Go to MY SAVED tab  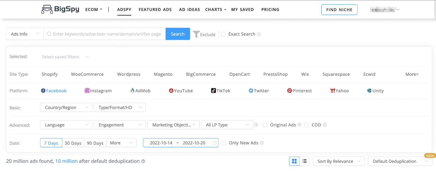click(243, 9)
